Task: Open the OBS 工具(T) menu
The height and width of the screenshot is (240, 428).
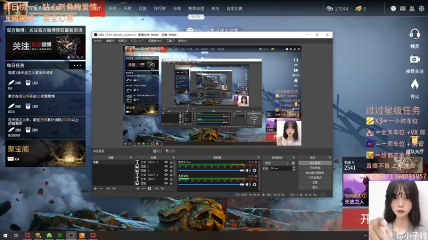Action: tap(170, 41)
